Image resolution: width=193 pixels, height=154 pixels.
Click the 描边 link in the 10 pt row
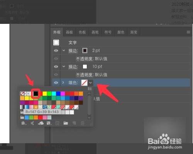point(73,67)
